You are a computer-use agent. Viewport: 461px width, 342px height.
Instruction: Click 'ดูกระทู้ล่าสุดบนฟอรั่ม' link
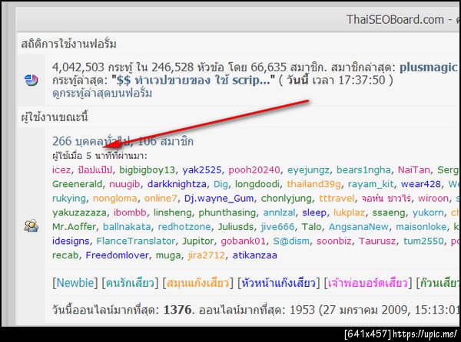coord(102,94)
